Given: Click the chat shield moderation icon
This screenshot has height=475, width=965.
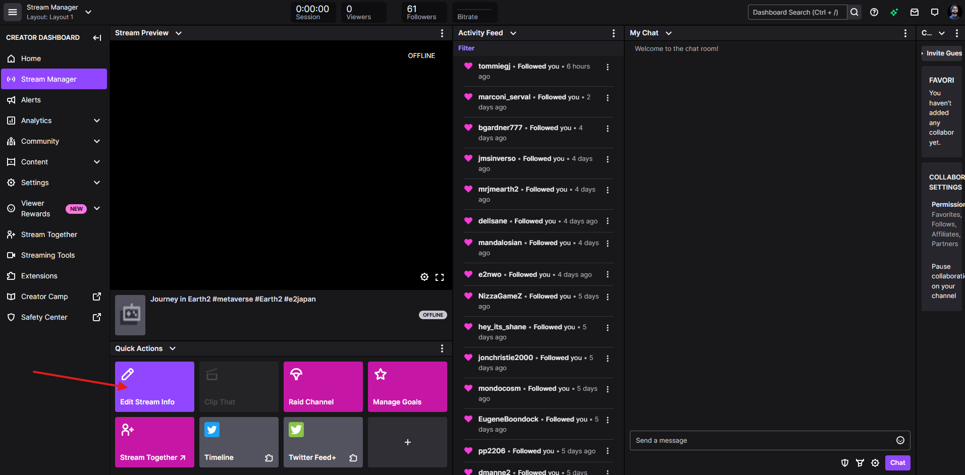Looking at the screenshot, I should tap(844, 463).
